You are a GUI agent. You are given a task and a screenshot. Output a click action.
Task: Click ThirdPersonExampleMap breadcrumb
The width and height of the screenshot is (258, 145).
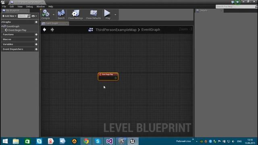[x=116, y=30]
